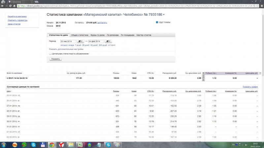
Task: Open the Заказ отчетов link
Action: tap(14, 24)
